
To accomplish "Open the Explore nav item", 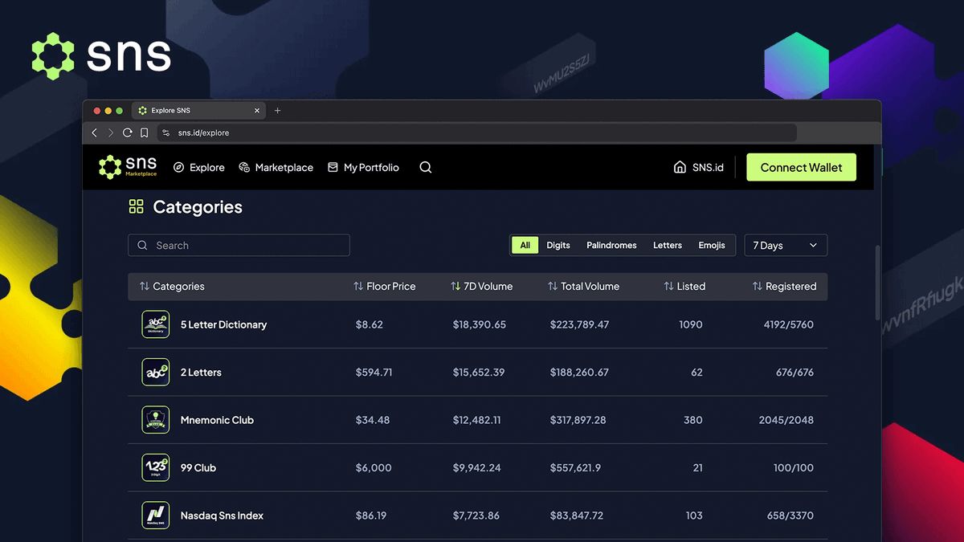I will point(199,168).
